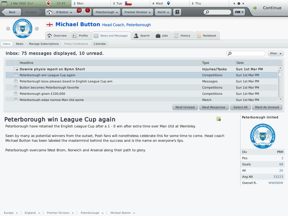The height and width of the screenshot is (216, 288).
Task: Switch to the History tab
Action: pos(183,36)
